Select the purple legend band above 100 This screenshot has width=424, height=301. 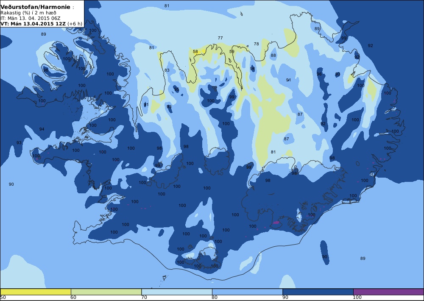(x=388, y=292)
